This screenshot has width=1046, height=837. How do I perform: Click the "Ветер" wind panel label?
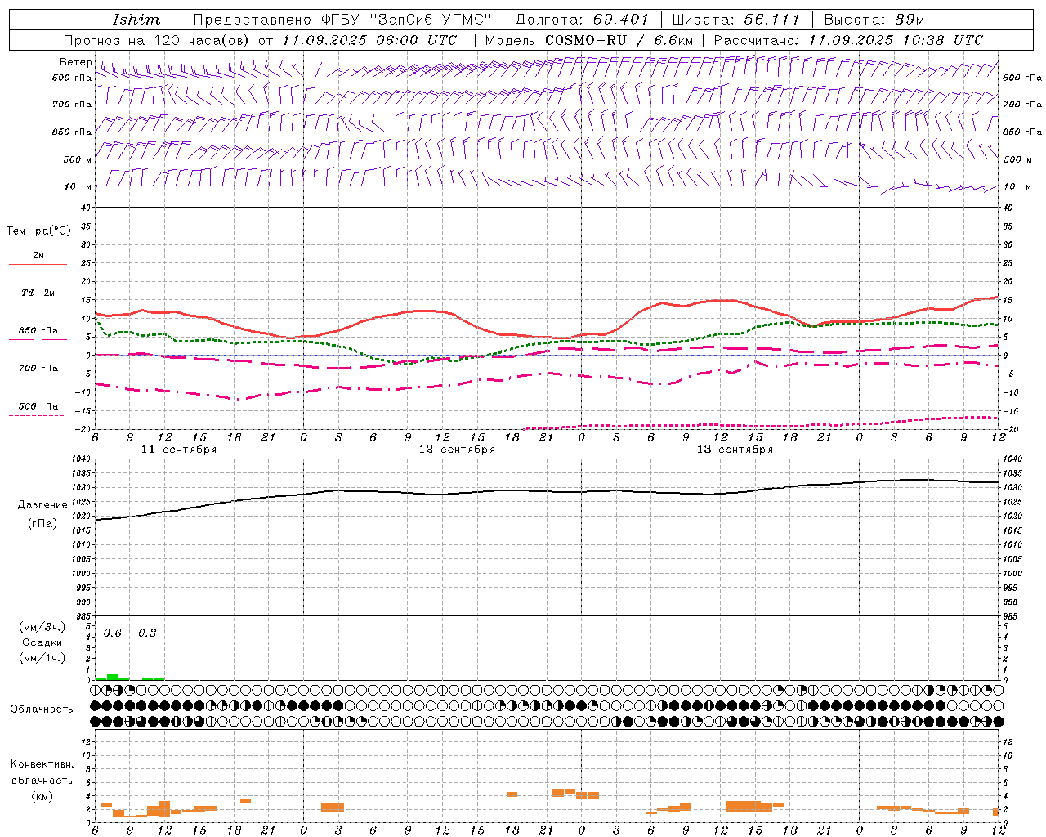tap(75, 62)
